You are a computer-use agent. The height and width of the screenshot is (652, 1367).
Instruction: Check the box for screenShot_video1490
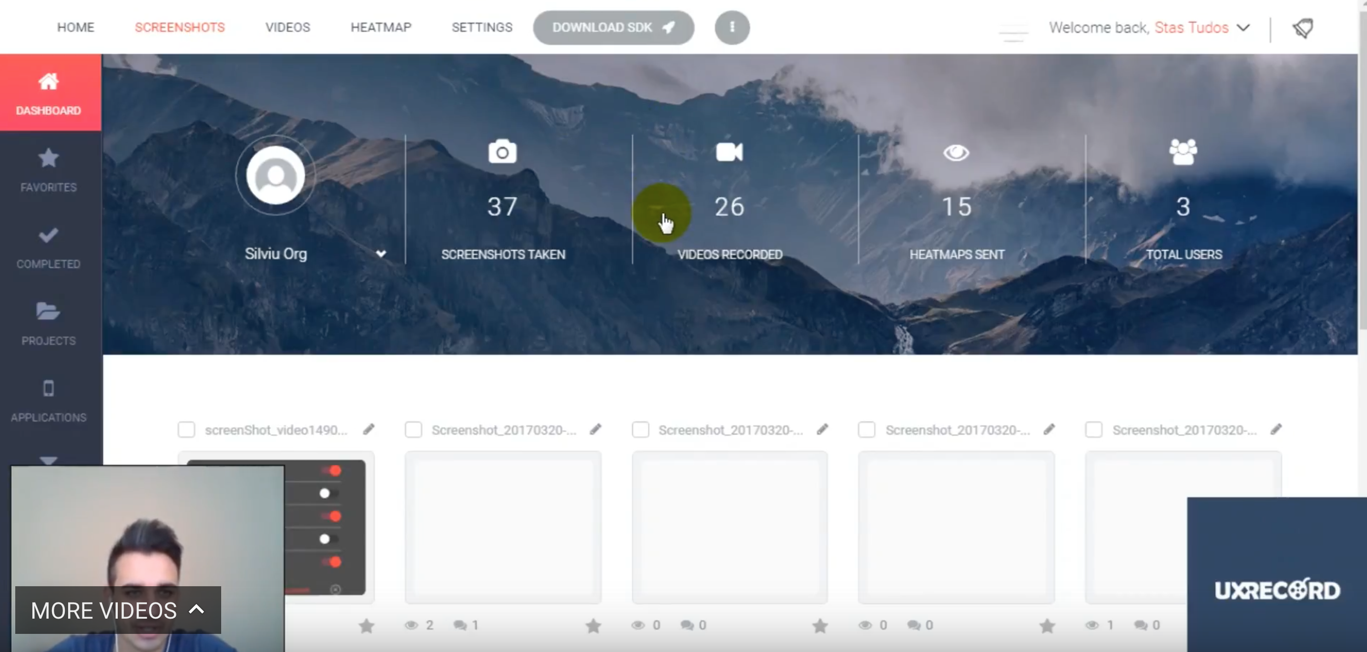186,430
